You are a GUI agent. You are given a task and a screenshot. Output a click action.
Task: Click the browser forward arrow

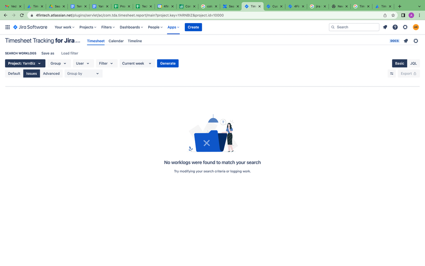14,15
